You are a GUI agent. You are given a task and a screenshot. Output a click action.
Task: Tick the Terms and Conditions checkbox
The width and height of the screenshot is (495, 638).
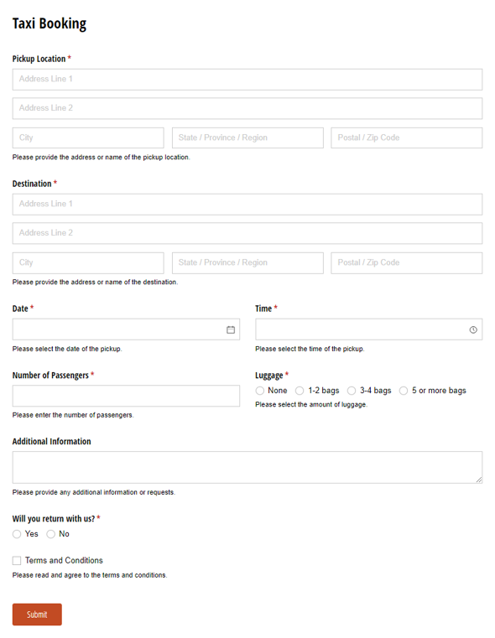click(17, 561)
